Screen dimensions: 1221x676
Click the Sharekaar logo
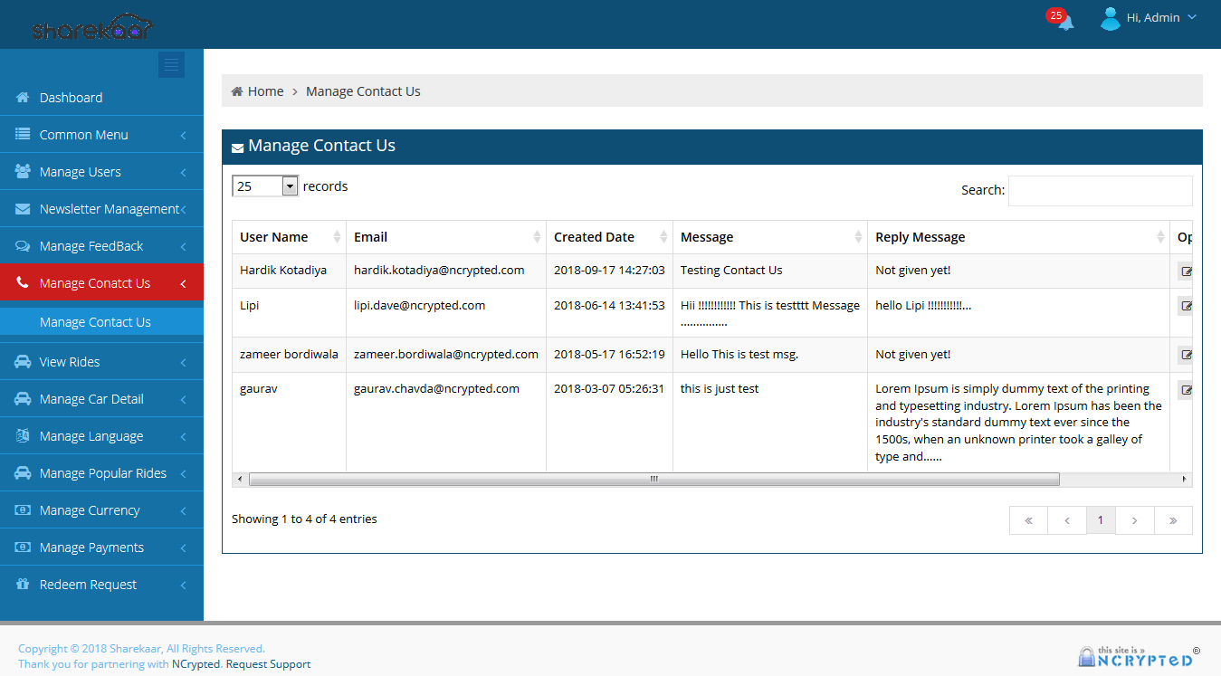pyautogui.click(x=92, y=29)
